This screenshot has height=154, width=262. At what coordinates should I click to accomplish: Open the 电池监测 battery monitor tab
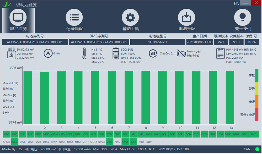[18, 20]
